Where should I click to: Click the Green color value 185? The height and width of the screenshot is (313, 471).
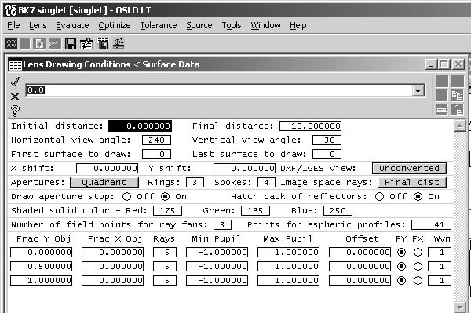click(x=255, y=211)
